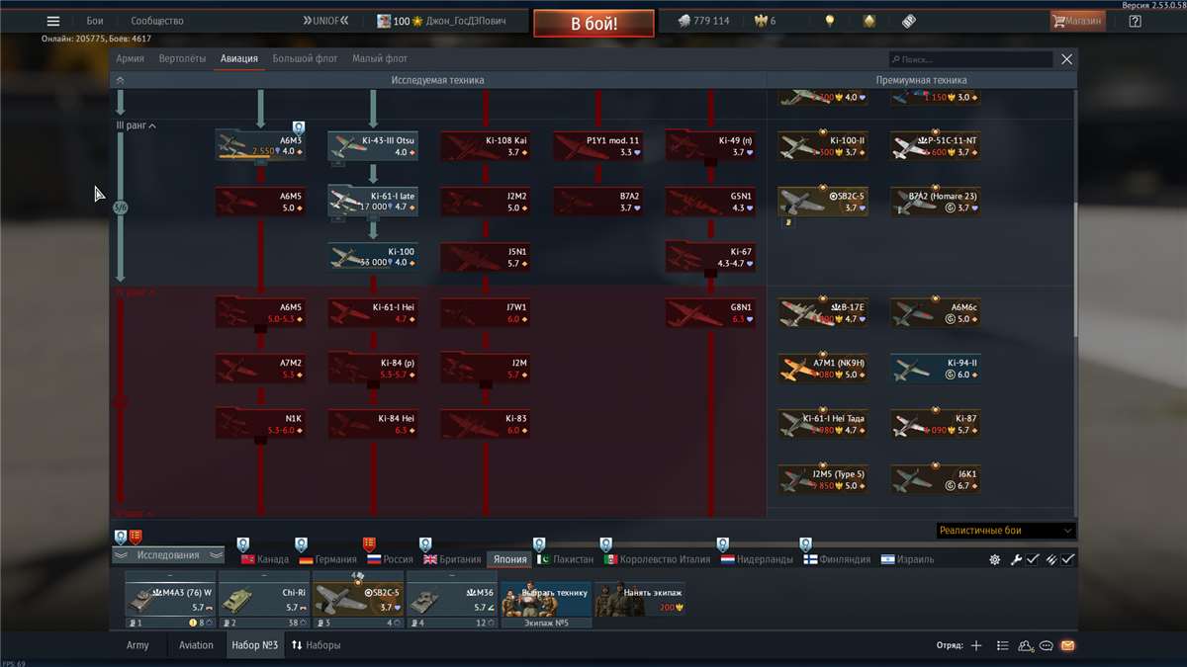Image resolution: width=1187 pixels, height=667 pixels.
Task: Click the chat bubble icon
Action: tap(1047, 645)
